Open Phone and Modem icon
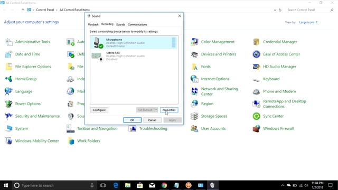This screenshot has width=338, height=190. click(256, 91)
